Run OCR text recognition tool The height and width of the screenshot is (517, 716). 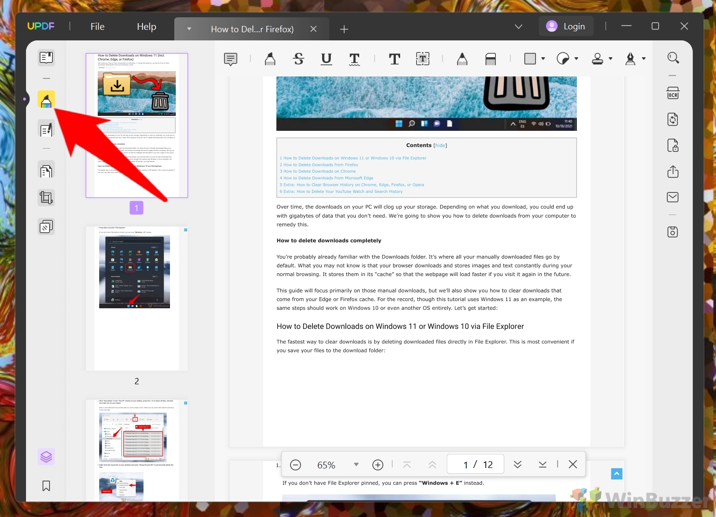point(673,93)
